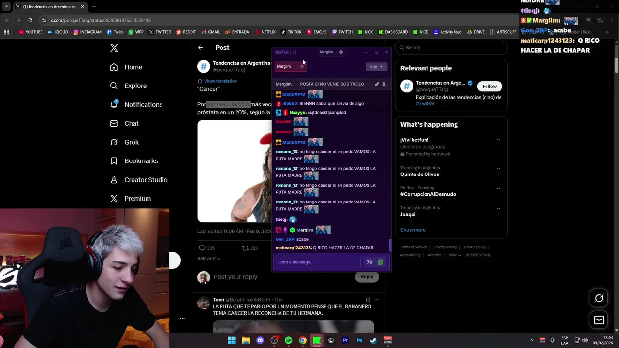Expand the More footer menu
This screenshot has width=619, height=348.
click(455, 255)
